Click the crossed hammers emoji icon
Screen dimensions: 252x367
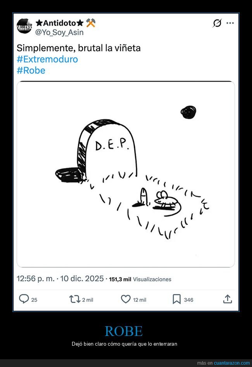pyautogui.click(x=90, y=23)
